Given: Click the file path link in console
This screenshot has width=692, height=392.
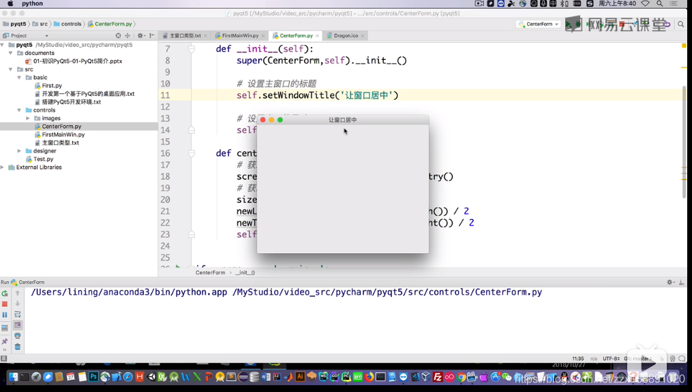Looking at the screenshot, I should point(387,292).
